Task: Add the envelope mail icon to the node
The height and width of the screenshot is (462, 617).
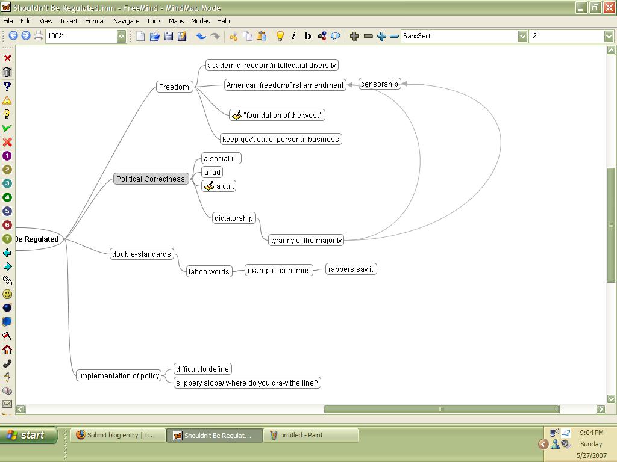Action: pos(7,404)
